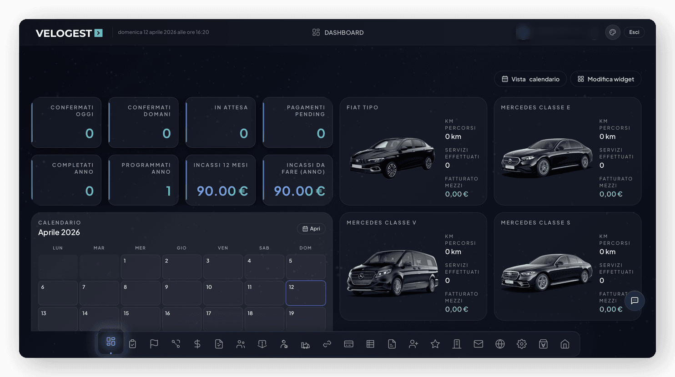This screenshot has width=675, height=377.
Task: Open the route planning icon with connected dots
Action: pyautogui.click(x=176, y=344)
